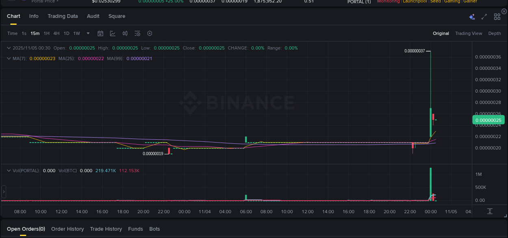
Task: Open the Order History tab
Action: tap(67, 229)
